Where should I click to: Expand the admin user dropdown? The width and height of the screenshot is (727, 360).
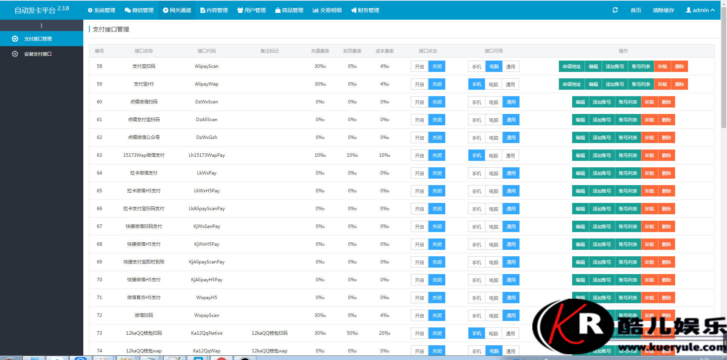click(x=700, y=10)
